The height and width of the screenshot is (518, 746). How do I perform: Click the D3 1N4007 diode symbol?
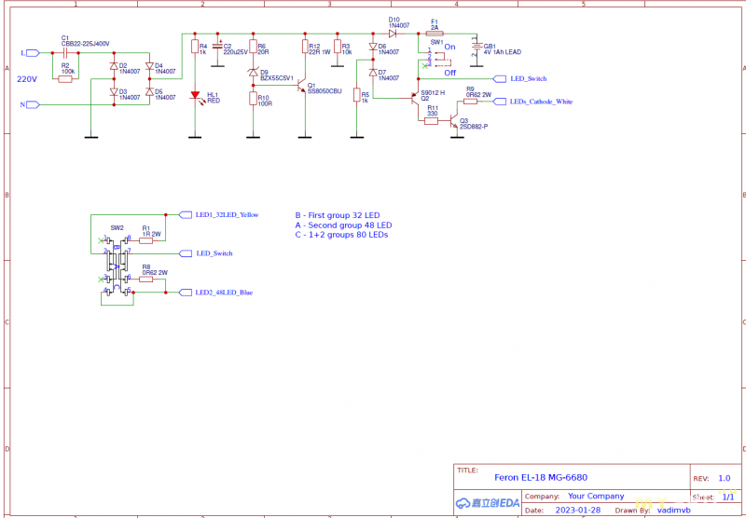(113, 91)
